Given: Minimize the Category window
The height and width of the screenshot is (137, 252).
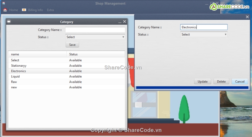Looking at the screenshot, I should (120, 22).
